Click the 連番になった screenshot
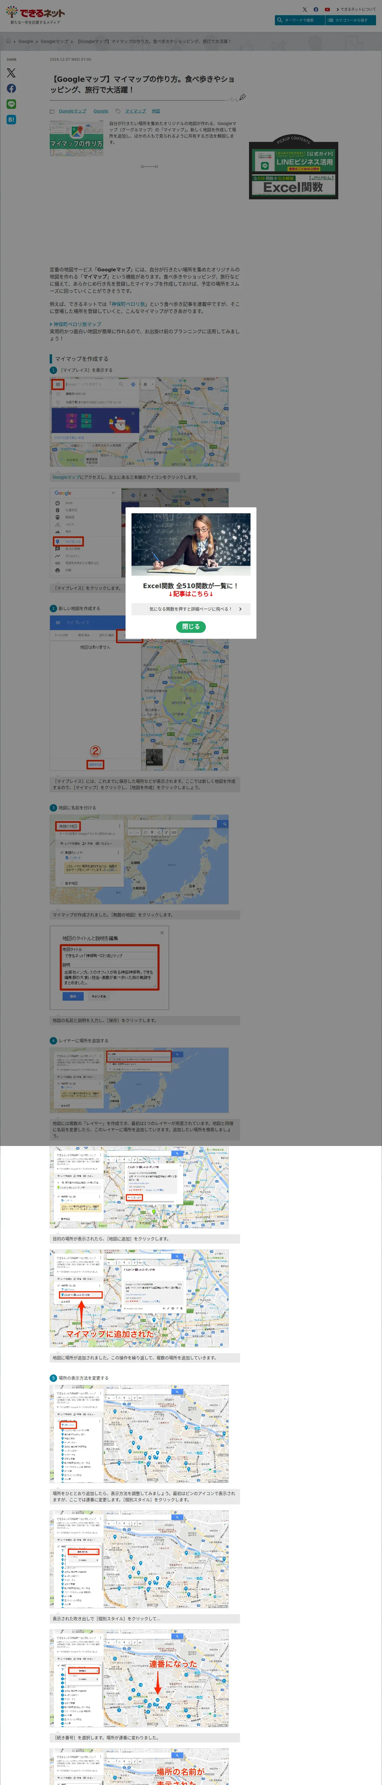The width and height of the screenshot is (382, 1785). pos(139,1678)
